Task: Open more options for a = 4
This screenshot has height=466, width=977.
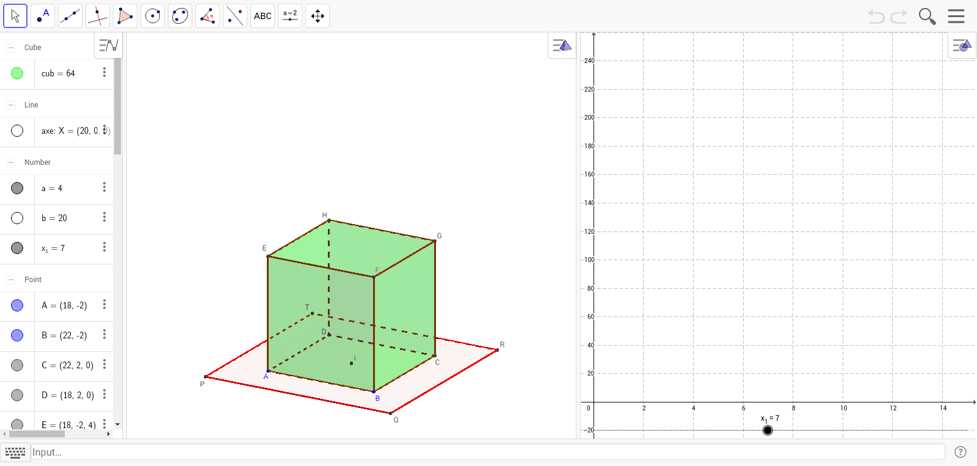Action: [104, 187]
